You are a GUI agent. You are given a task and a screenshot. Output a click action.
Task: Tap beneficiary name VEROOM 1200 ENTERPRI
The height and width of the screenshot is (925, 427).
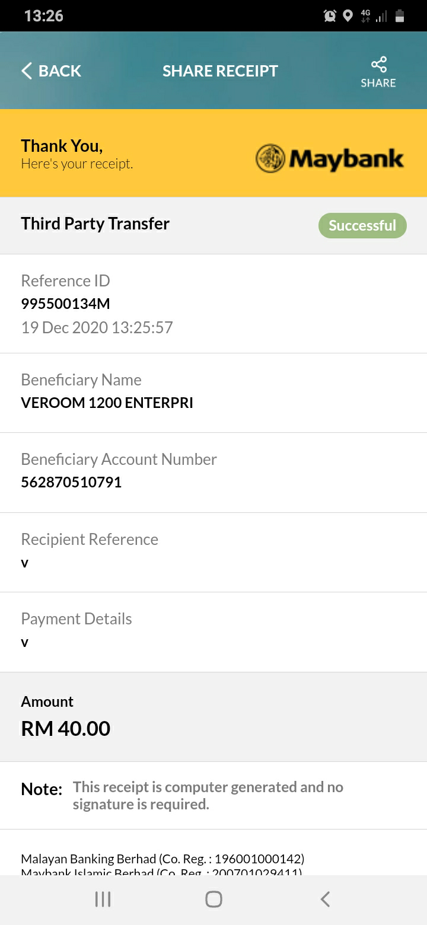coord(107,403)
